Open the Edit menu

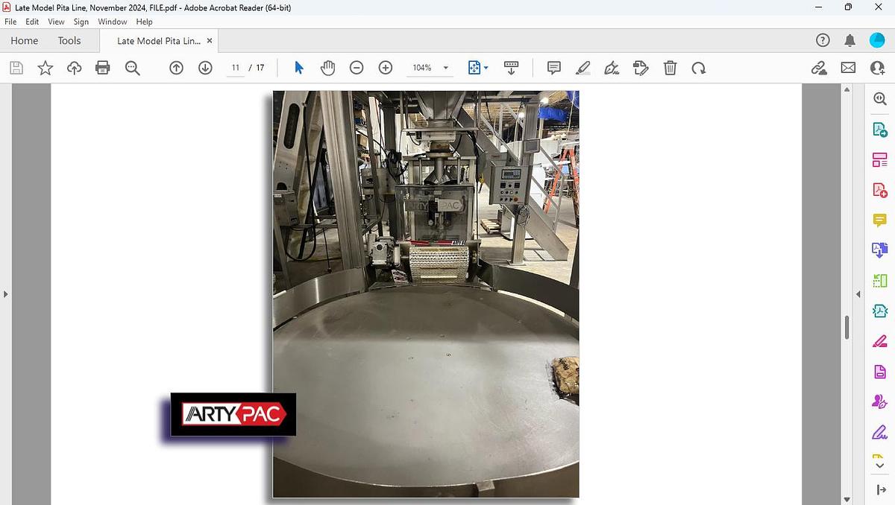point(31,22)
